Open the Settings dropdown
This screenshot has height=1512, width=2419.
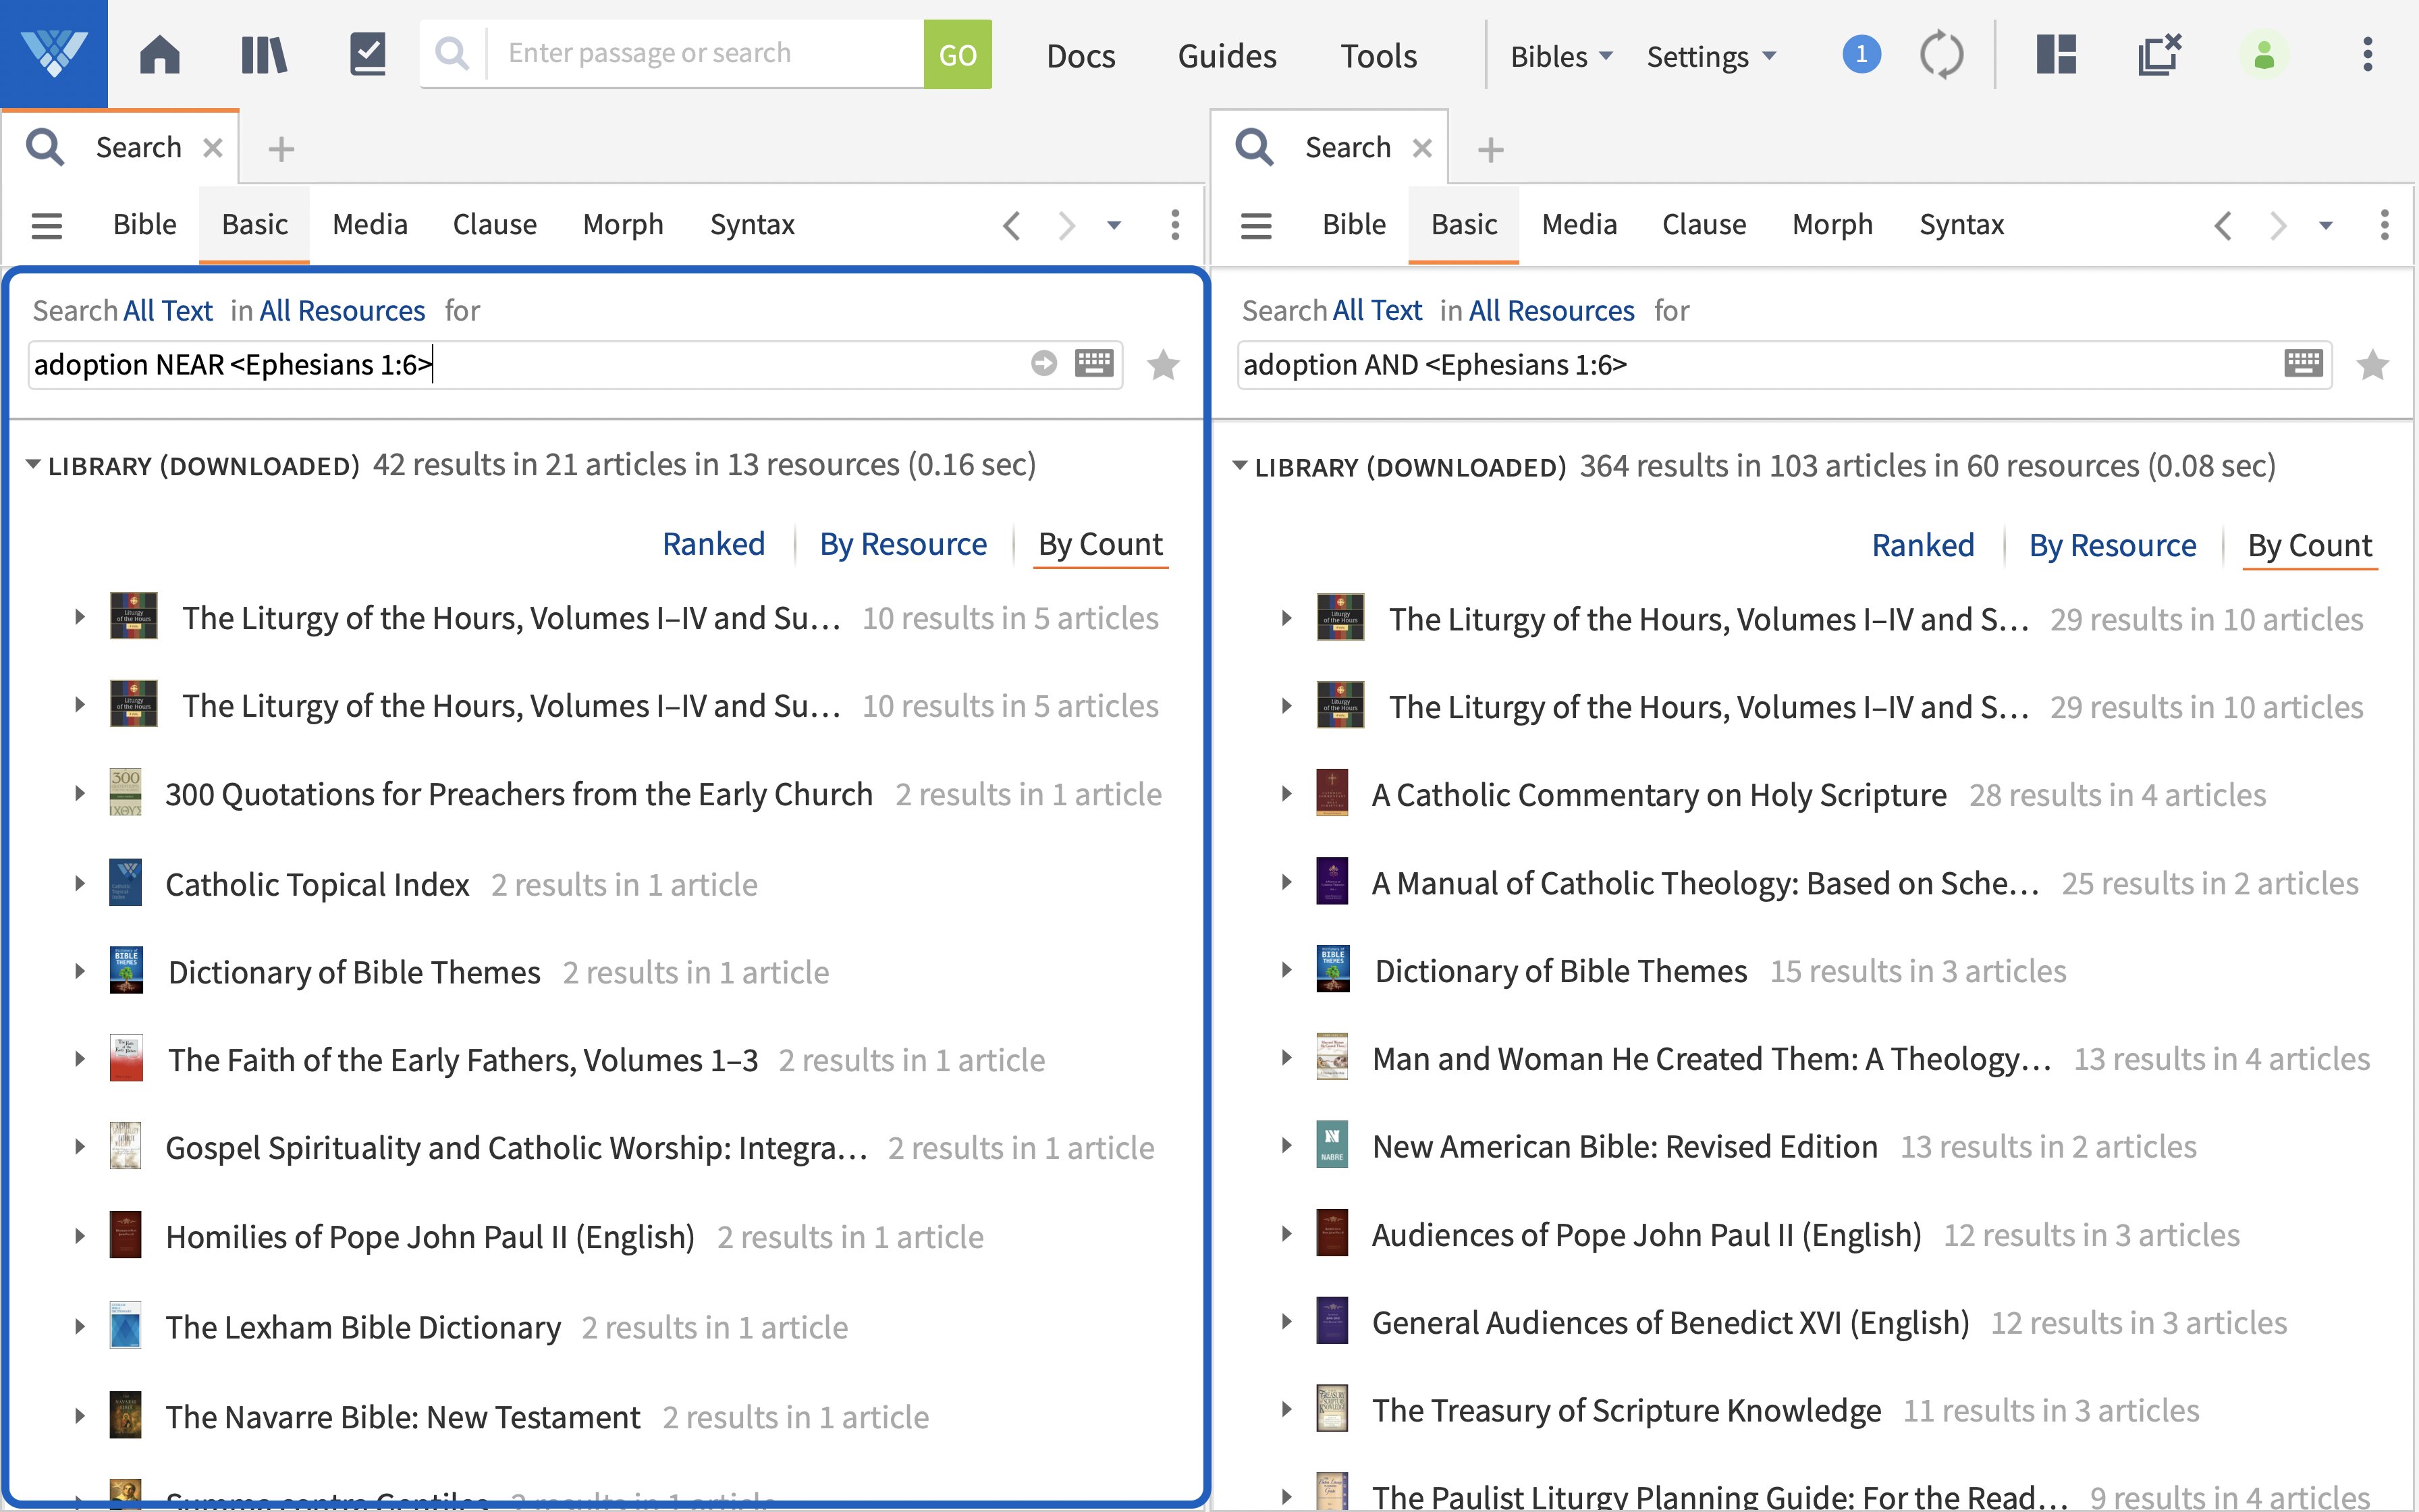pos(1711,56)
